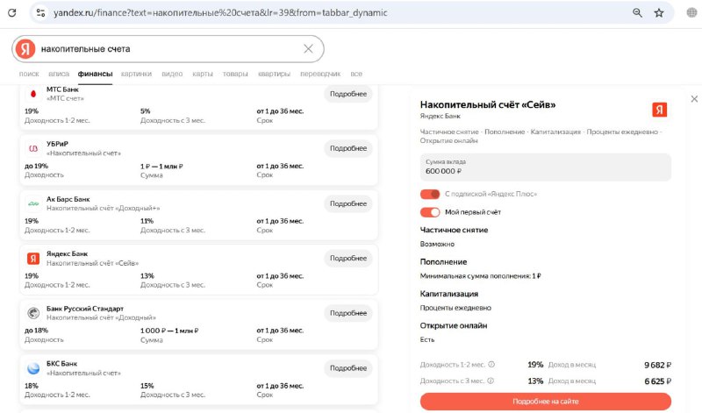Open site information icon in address bar

[40, 12]
